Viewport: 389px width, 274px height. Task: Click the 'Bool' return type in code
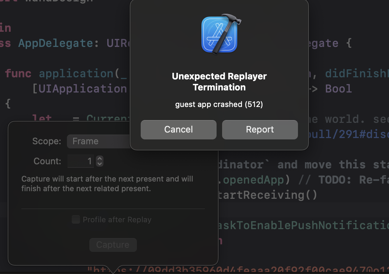click(338, 89)
